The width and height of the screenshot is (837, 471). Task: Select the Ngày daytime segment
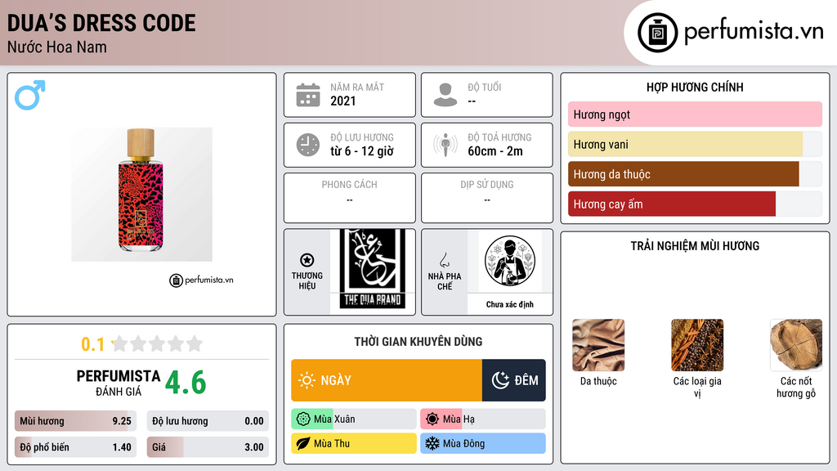click(387, 380)
